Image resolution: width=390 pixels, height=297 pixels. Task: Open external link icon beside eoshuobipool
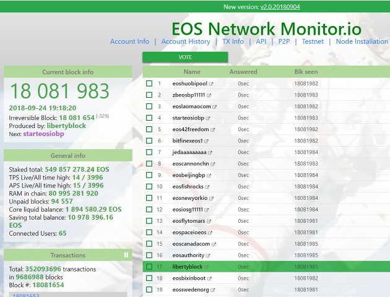pyautogui.click(x=211, y=84)
